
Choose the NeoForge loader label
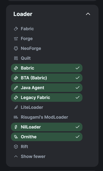31,49
